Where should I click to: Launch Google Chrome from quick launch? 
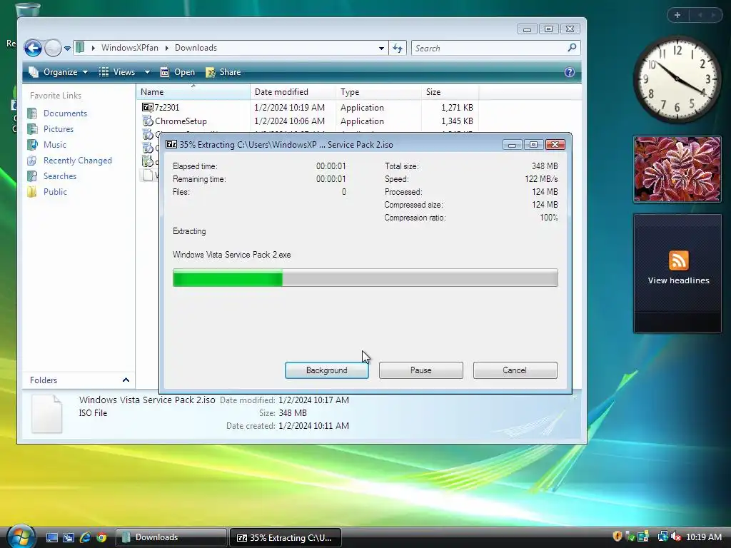pos(101,538)
